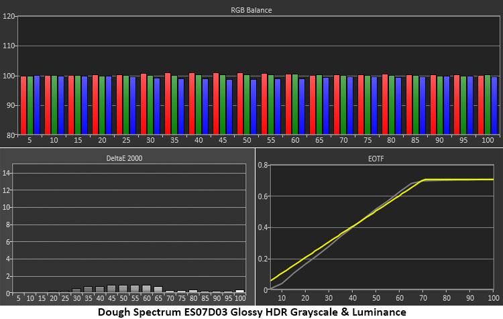The width and height of the screenshot is (503, 319).
Task: Select the 80 label on RGB Balance y-axis
Action: [x=10, y=135]
